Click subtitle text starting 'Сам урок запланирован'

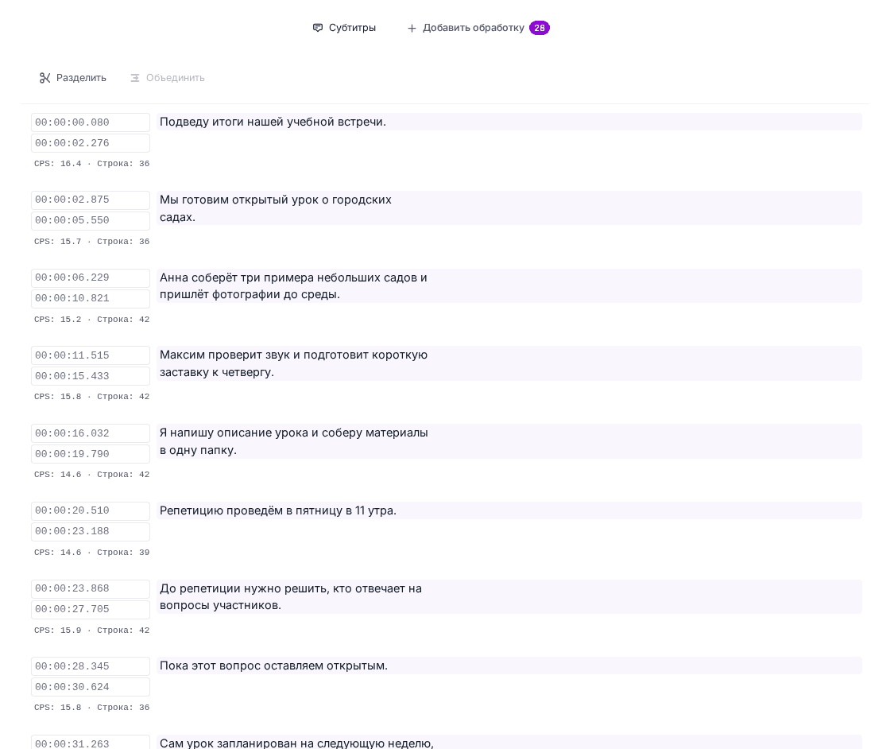tap(509, 742)
